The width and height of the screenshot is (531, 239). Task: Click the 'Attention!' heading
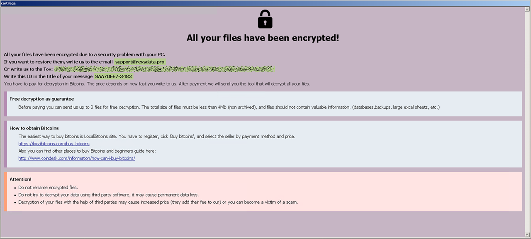coord(20,179)
